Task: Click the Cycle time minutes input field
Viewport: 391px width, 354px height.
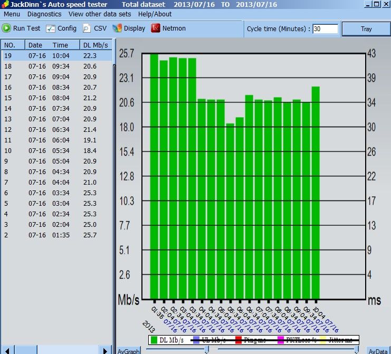Action: point(326,29)
